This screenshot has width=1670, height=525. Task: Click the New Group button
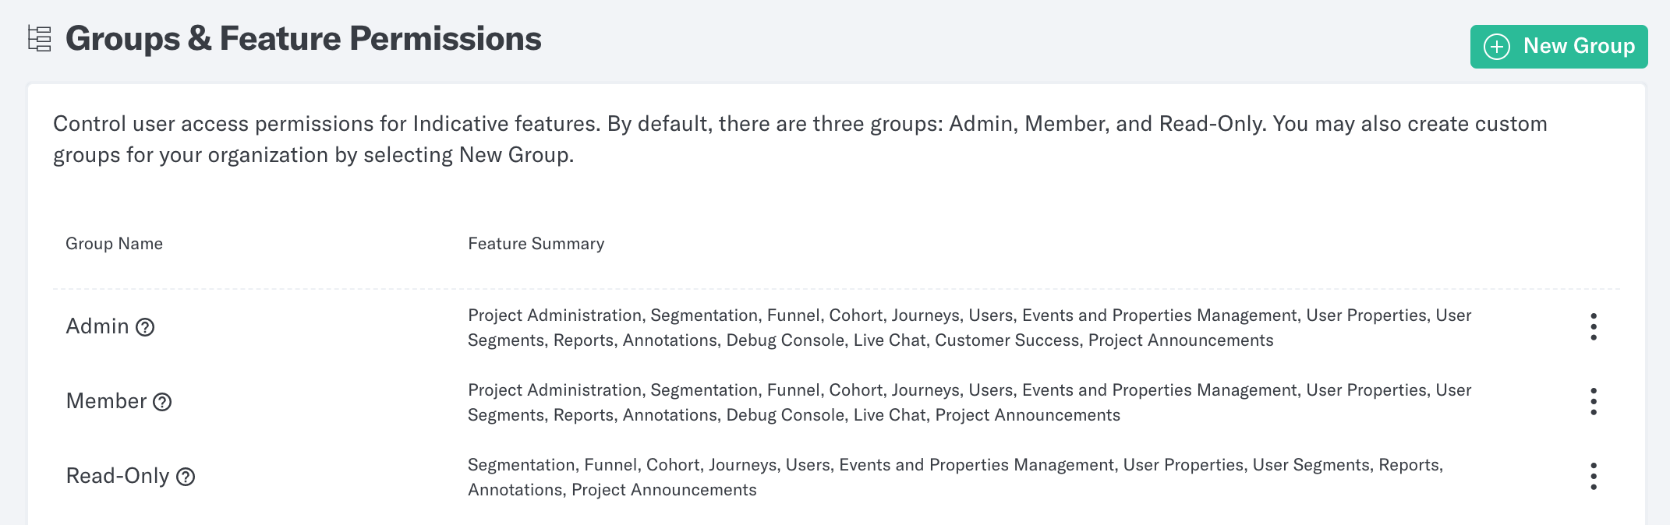click(1559, 47)
